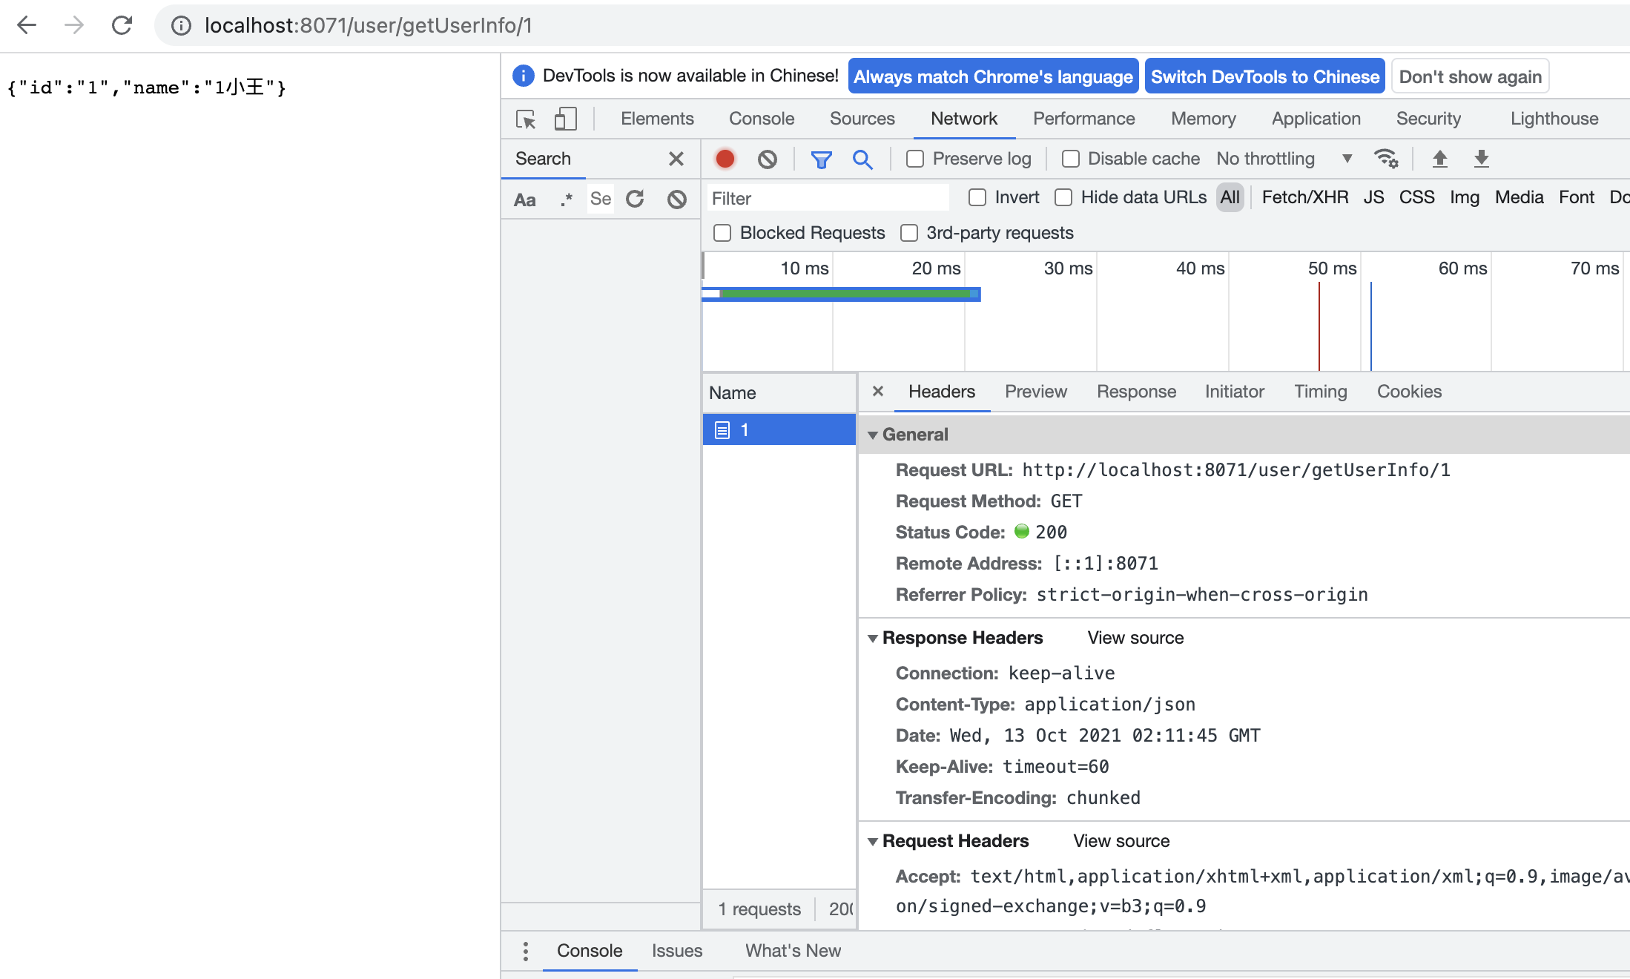Click the network Filter input field

tap(827, 198)
